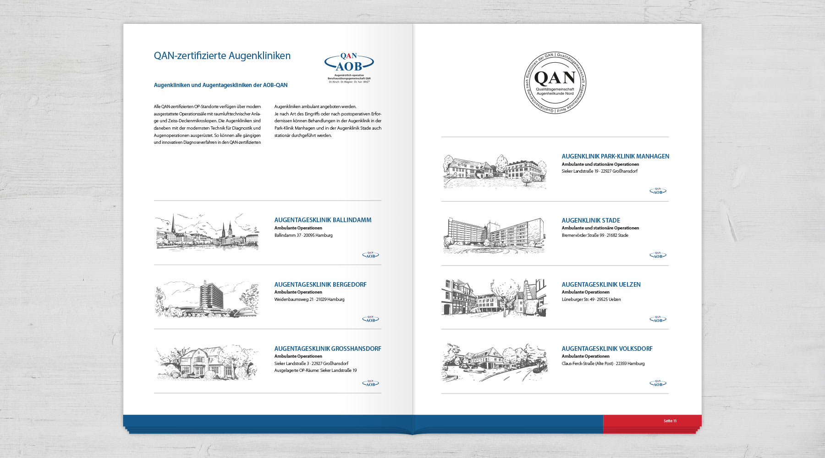Image resolution: width=825 pixels, height=458 pixels.
Task: Click 'Ambulante Operationen' under Ballindamm
Action: (x=298, y=228)
